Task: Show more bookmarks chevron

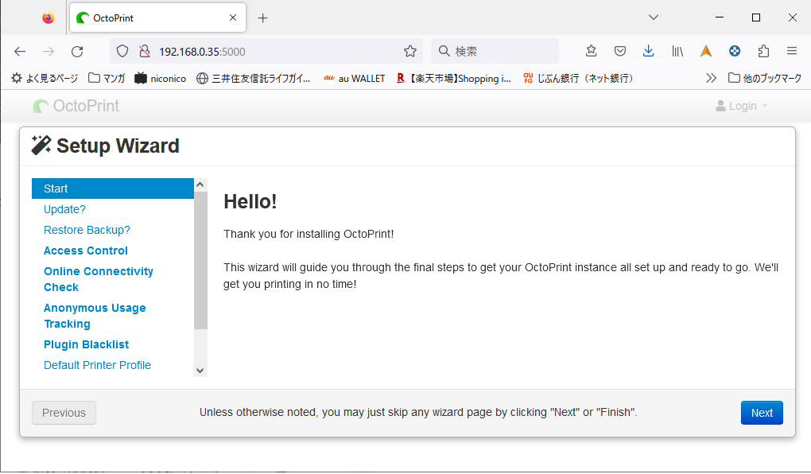Action: [x=711, y=78]
